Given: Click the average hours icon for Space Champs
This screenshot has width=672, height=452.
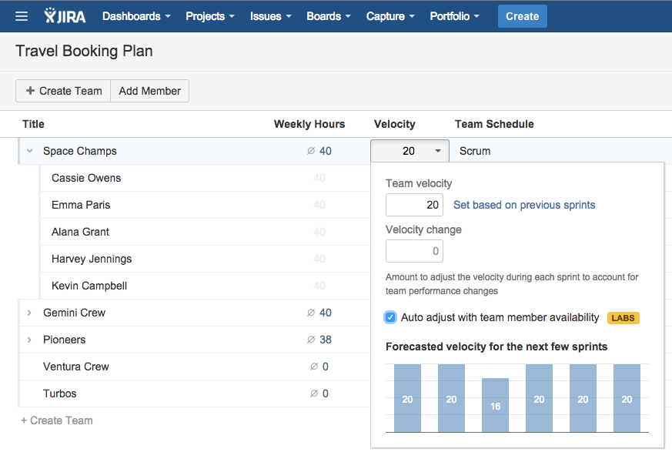Looking at the screenshot, I should [311, 151].
